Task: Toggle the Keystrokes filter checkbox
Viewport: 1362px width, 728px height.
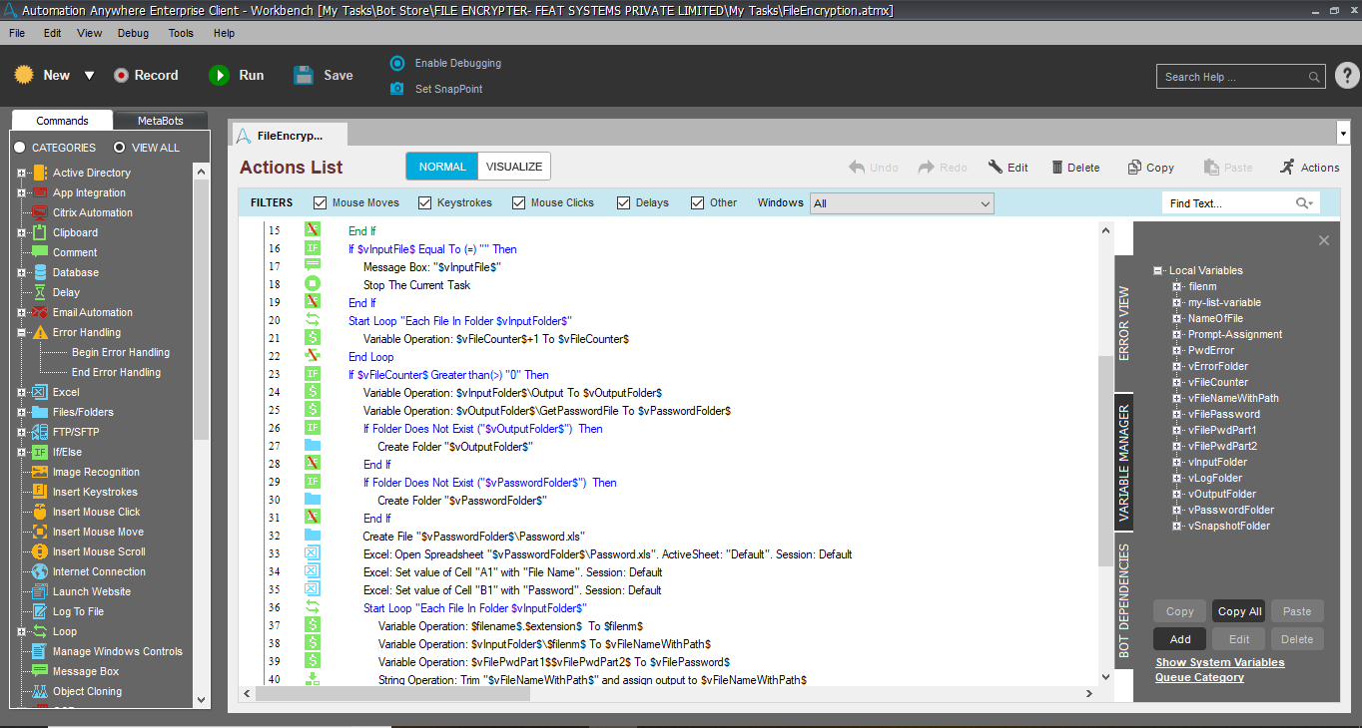Action: (x=424, y=202)
